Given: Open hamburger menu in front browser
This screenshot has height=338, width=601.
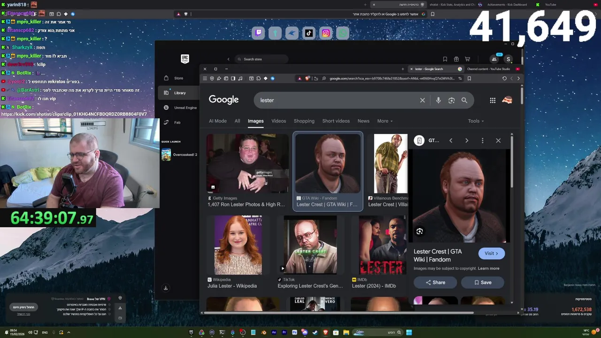Looking at the screenshot, I should coord(205,78).
